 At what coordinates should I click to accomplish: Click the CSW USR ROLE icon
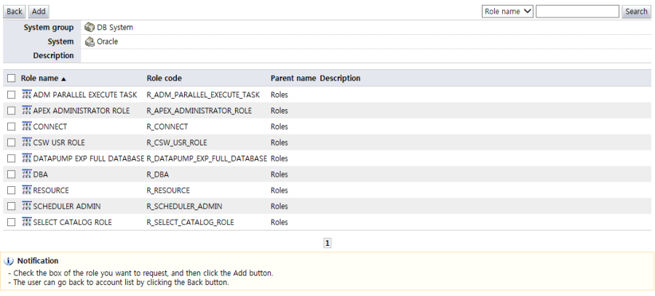pos(27,143)
